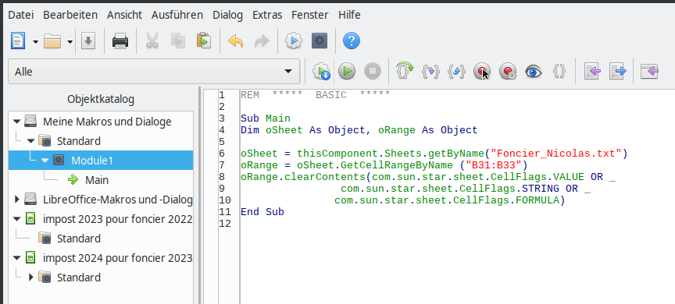Open the Ansicht menu
675x304 pixels.
point(124,15)
